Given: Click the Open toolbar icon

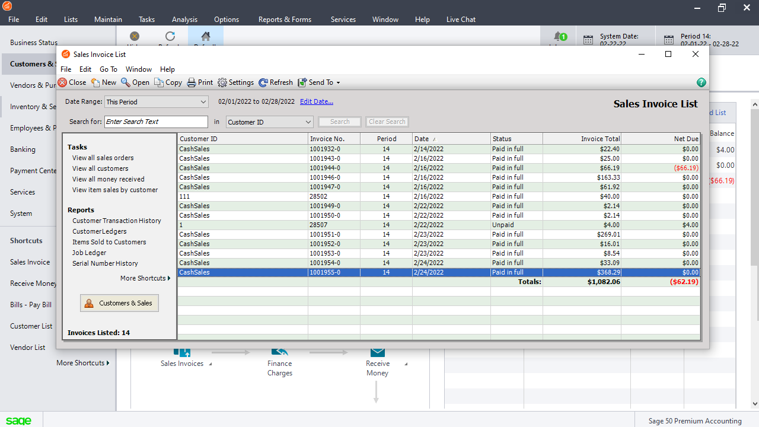Looking at the screenshot, I should [x=126, y=82].
